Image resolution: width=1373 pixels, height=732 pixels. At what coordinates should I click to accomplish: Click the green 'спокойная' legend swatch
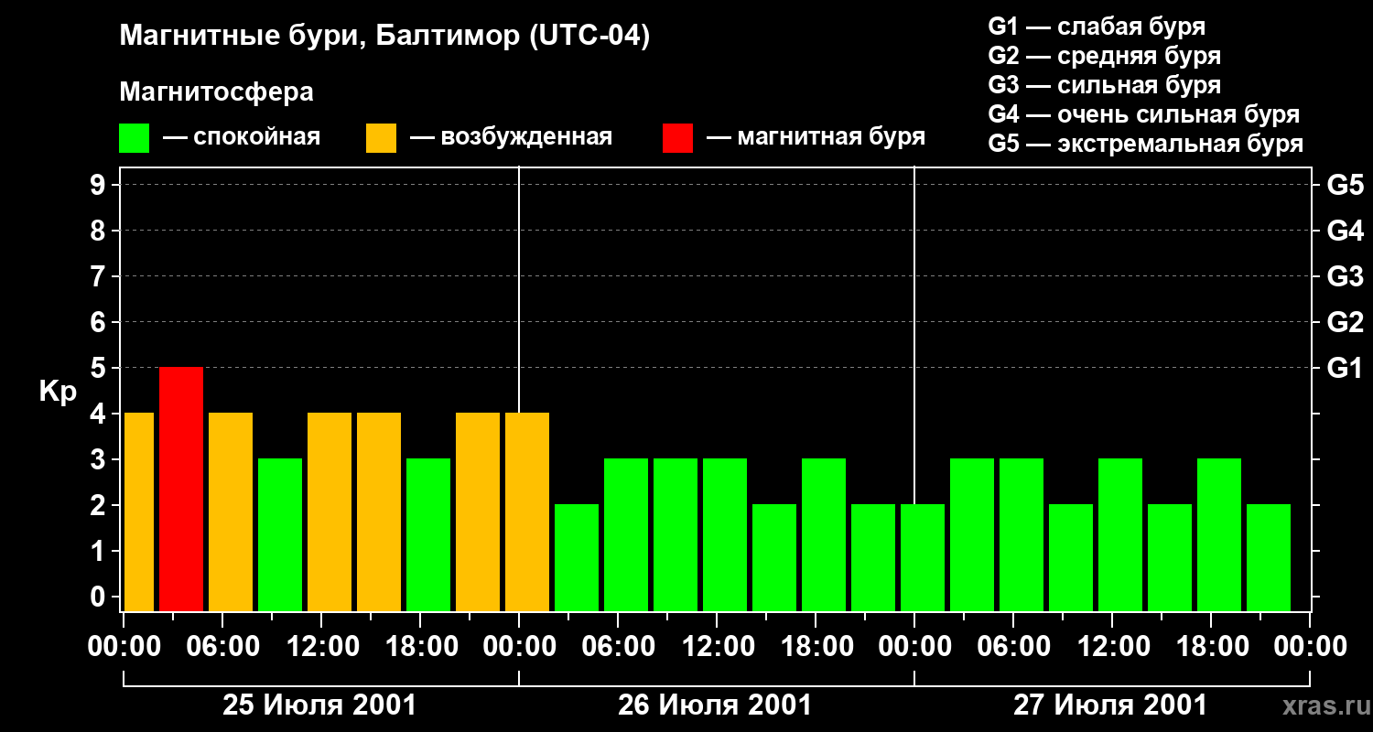pyautogui.click(x=134, y=138)
